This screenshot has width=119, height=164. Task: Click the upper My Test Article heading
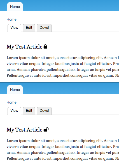(x=24, y=47)
